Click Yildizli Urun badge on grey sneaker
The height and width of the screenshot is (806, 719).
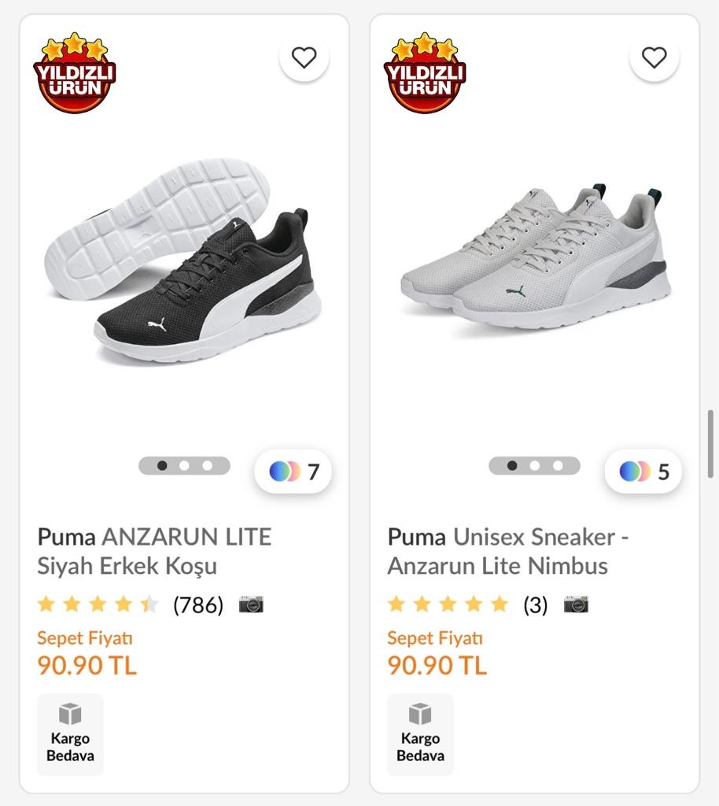[425, 73]
